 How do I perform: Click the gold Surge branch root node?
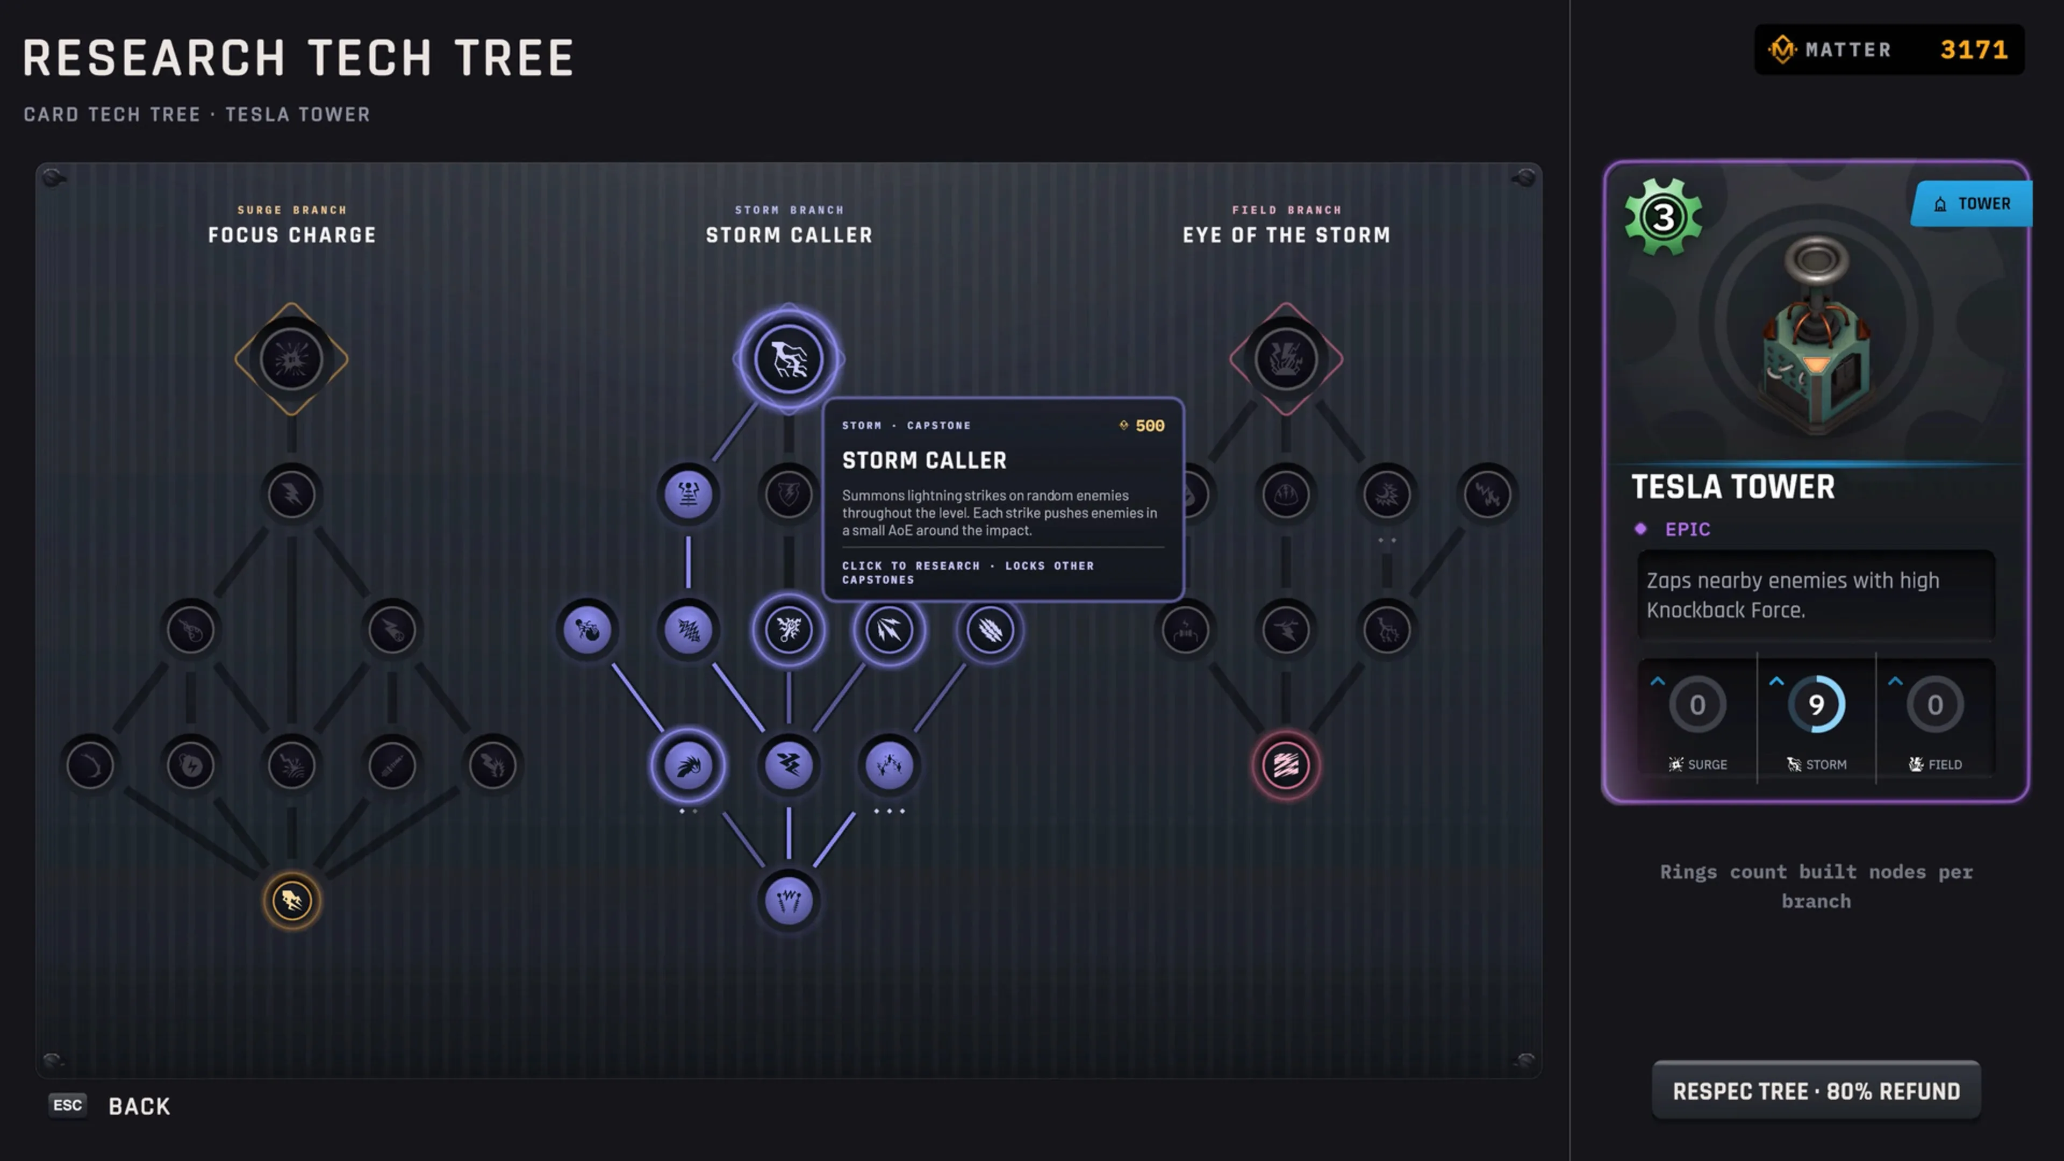292,900
